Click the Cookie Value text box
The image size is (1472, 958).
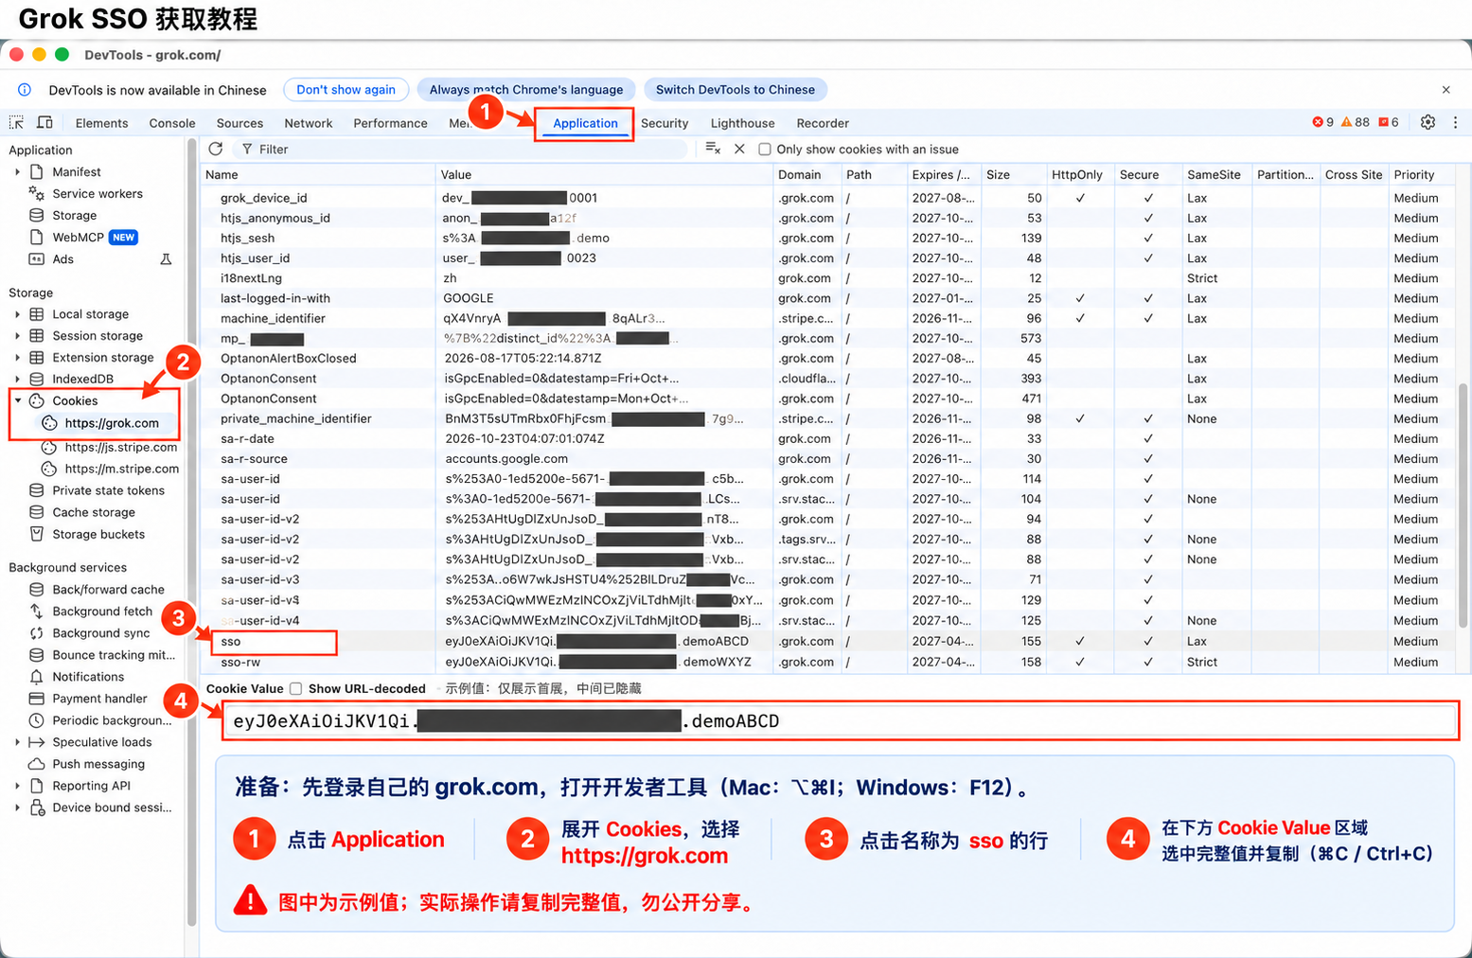pos(841,721)
